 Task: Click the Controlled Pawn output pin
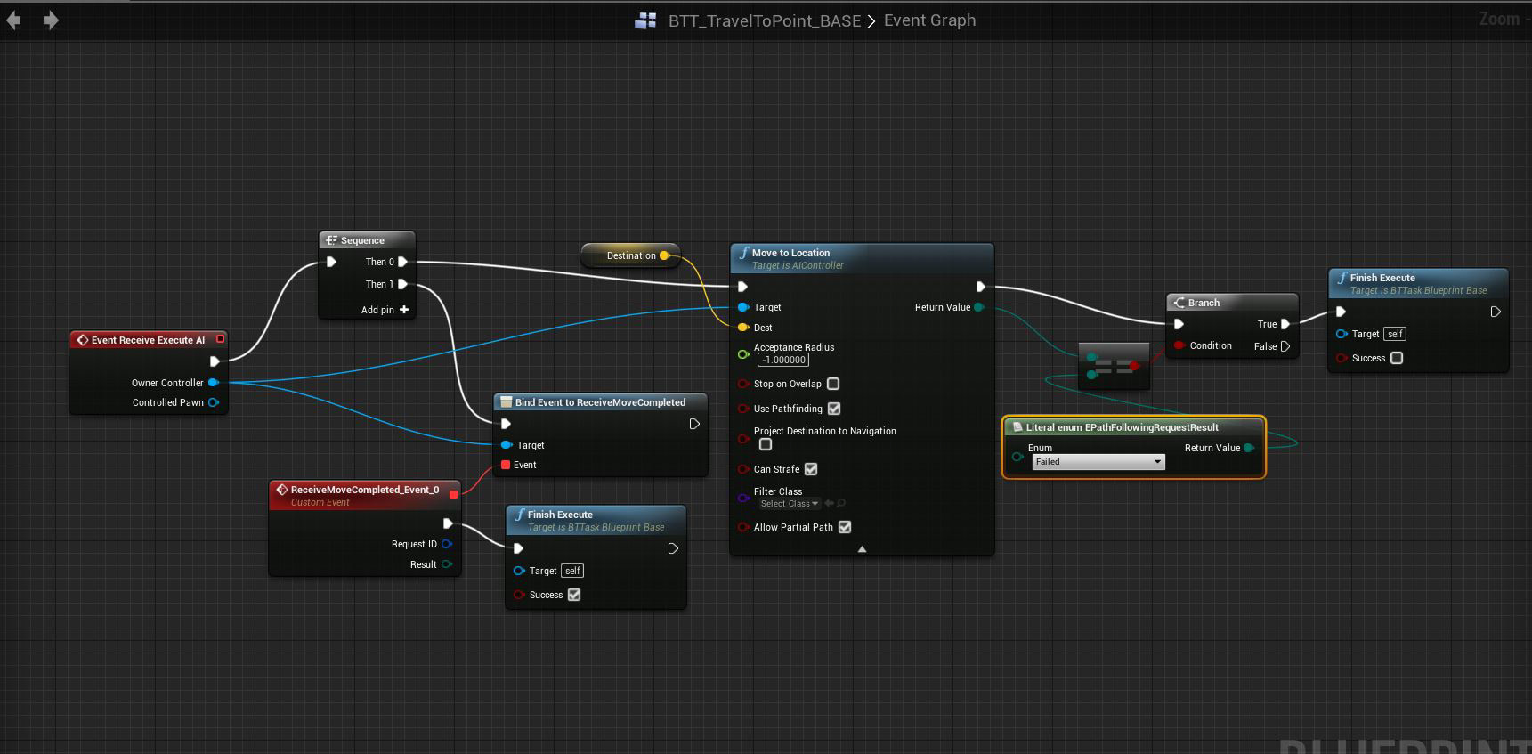point(214,402)
